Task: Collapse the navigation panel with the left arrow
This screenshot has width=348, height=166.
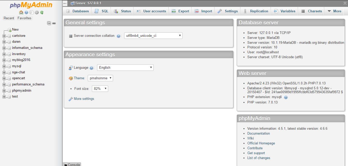Action: [x=65, y=3]
